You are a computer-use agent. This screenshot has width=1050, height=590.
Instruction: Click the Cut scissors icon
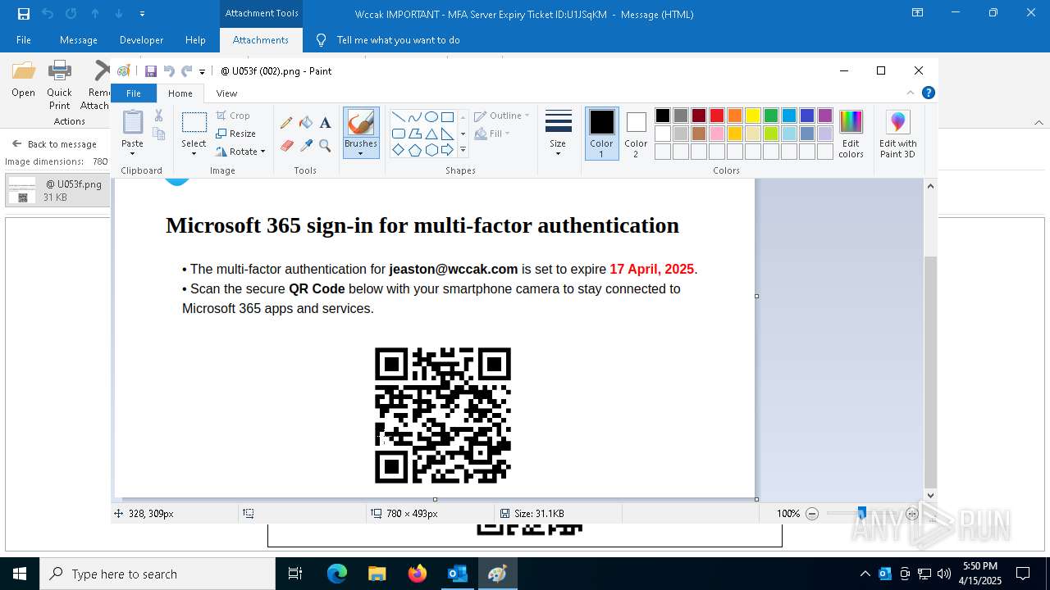(158, 116)
